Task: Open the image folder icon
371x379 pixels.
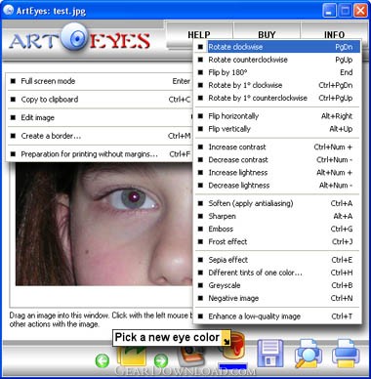Action: pos(132,357)
